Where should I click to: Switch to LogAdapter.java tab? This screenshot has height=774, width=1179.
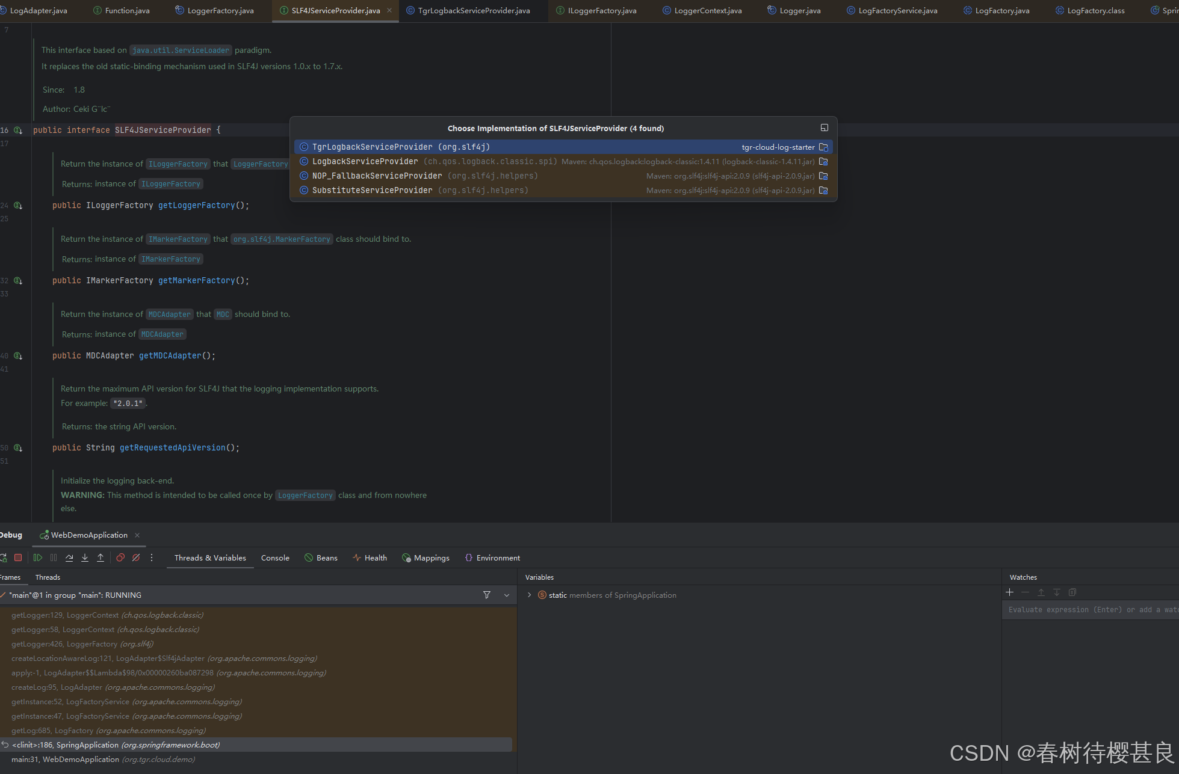coord(34,10)
